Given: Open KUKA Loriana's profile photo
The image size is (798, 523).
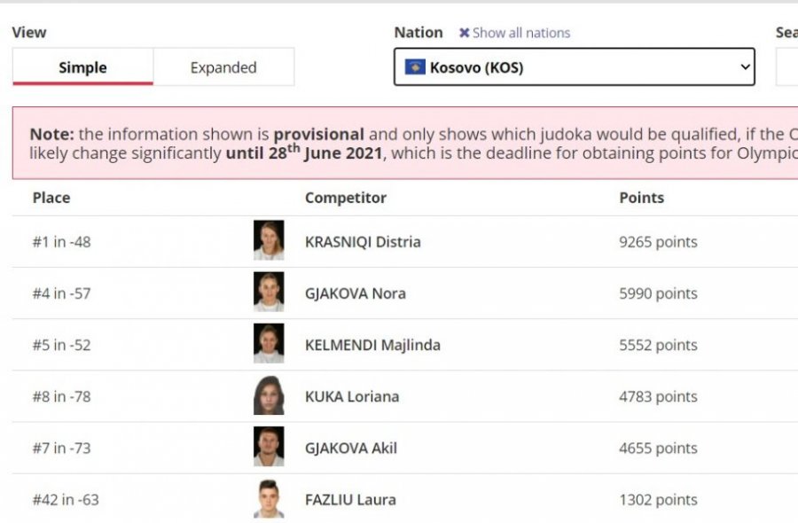Looking at the screenshot, I should (269, 395).
